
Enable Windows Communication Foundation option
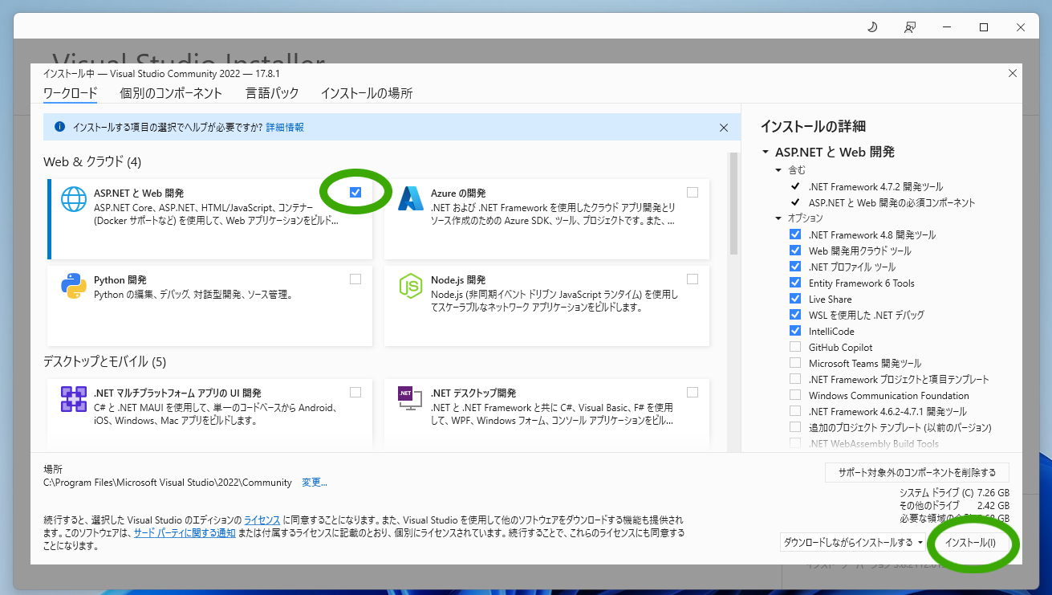pos(795,395)
